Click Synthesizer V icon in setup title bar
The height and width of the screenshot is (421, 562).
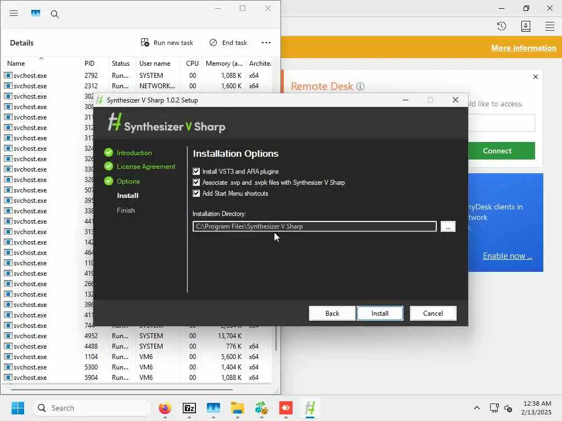100,100
